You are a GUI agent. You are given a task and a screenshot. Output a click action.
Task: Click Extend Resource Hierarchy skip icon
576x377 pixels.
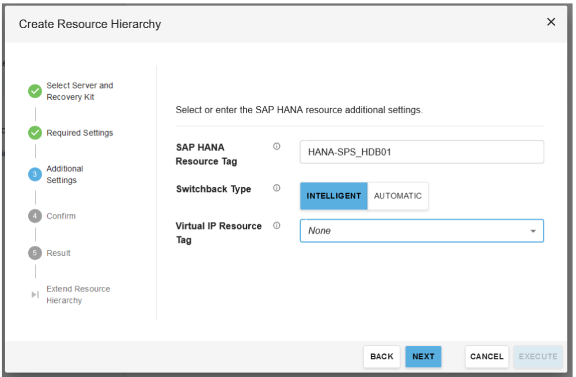35,295
